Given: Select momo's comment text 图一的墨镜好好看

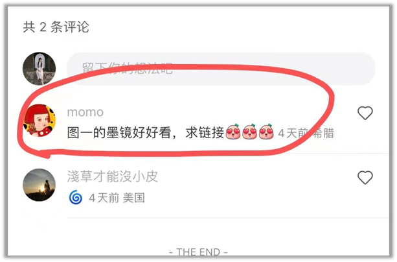Looking at the screenshot, I should (x=119, y=133).
